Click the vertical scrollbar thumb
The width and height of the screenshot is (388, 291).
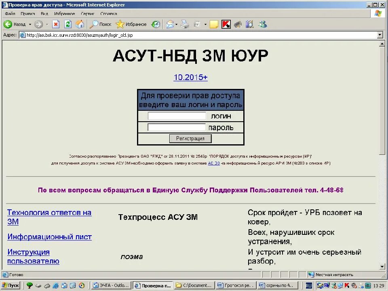pyautogui.click(x=382, y=101)
